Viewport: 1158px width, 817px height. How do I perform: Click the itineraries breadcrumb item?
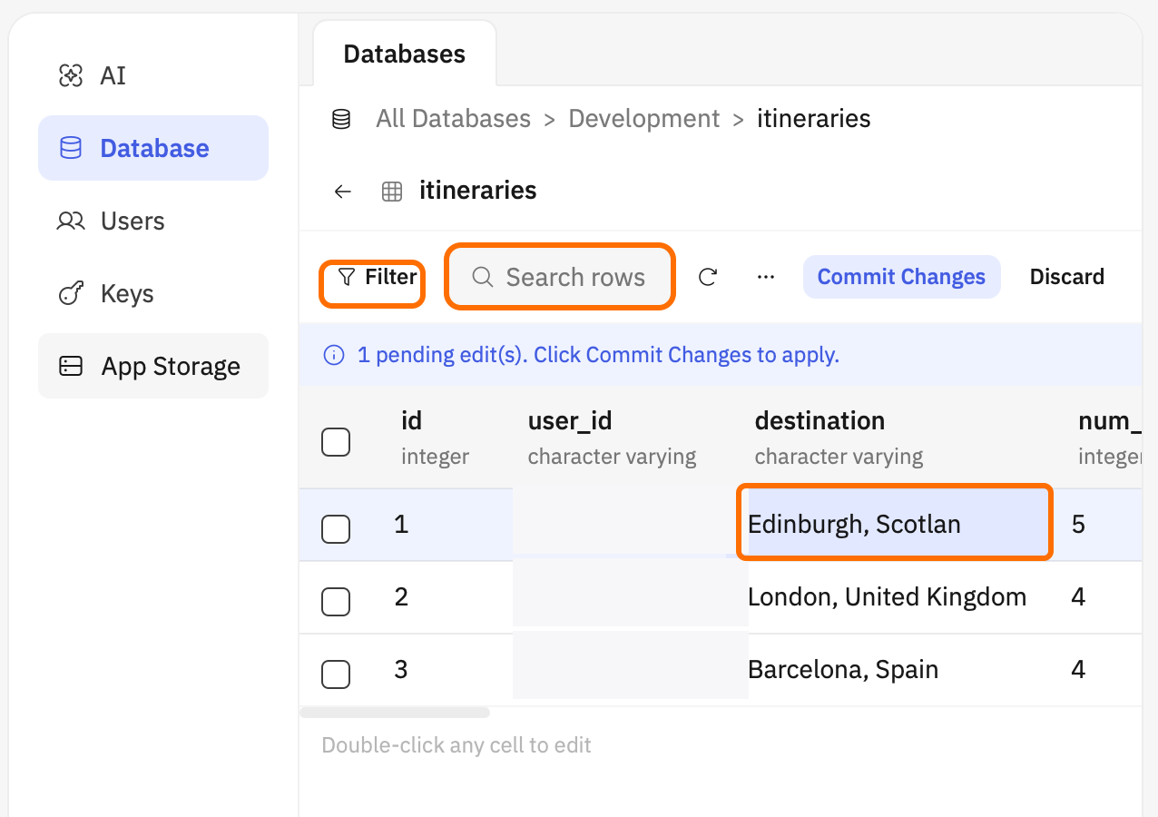point(814,119)
